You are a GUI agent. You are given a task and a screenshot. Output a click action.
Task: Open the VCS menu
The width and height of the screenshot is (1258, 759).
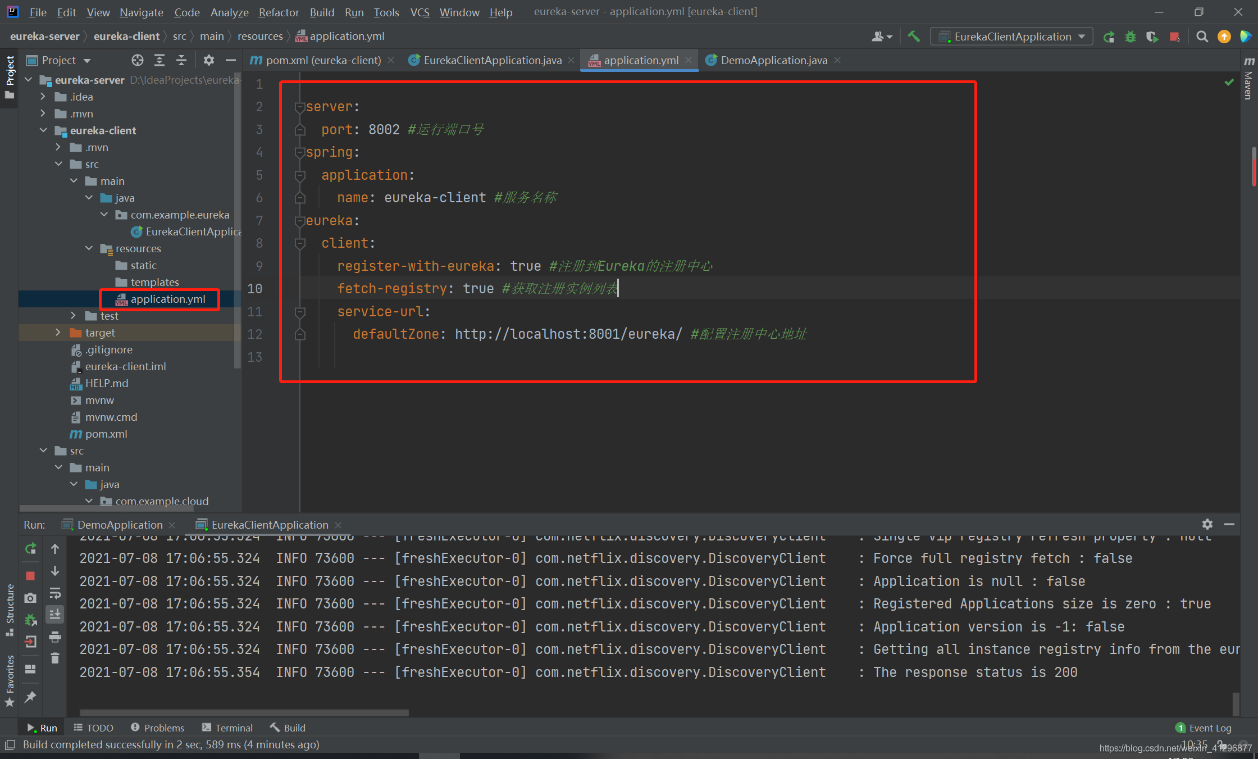tap(420, 12)
